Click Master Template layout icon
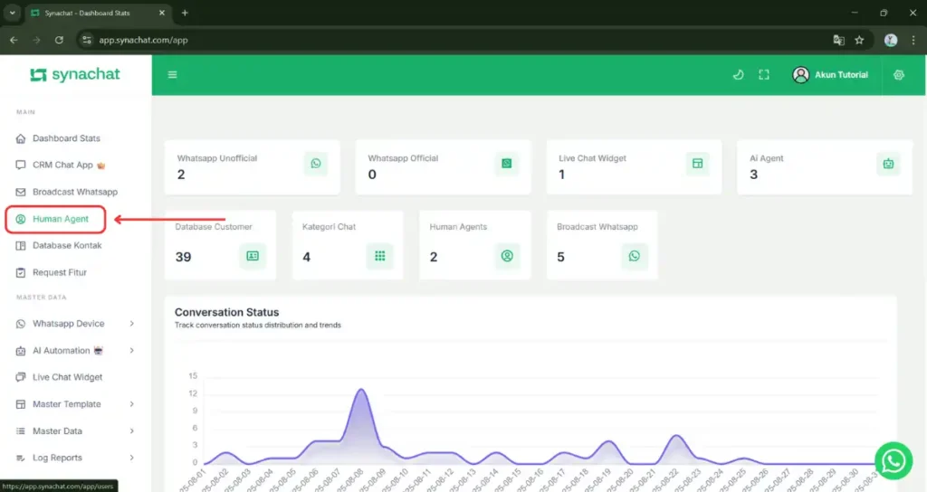This screenshot has width=927, height=492. [x=21, y=404]
